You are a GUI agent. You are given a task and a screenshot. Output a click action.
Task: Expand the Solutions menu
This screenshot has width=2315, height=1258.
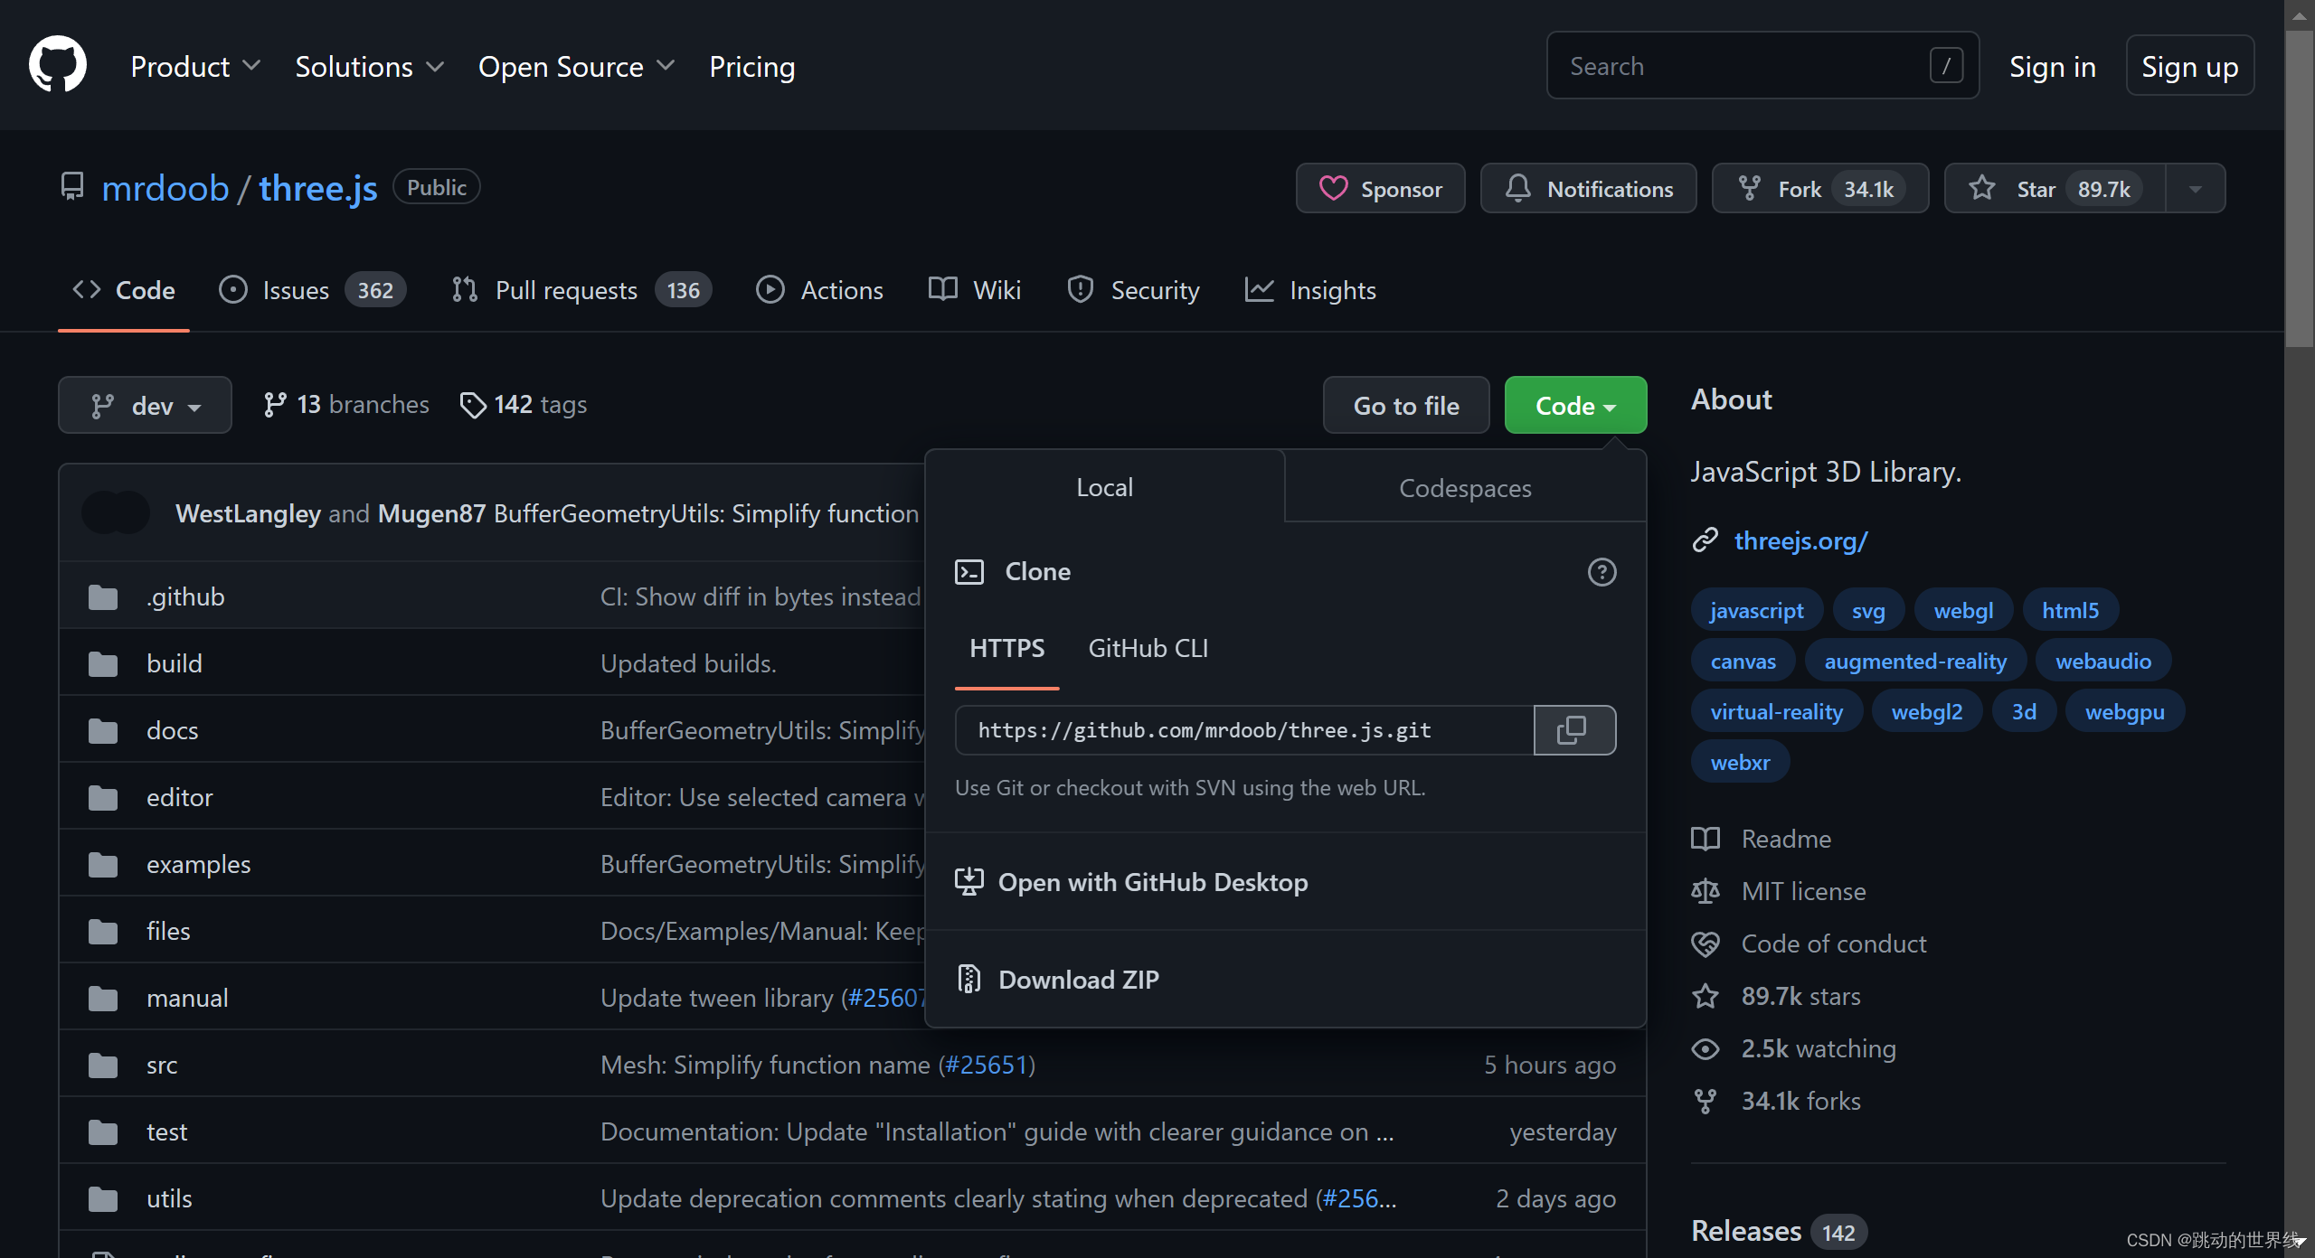(x=369, y=66)
